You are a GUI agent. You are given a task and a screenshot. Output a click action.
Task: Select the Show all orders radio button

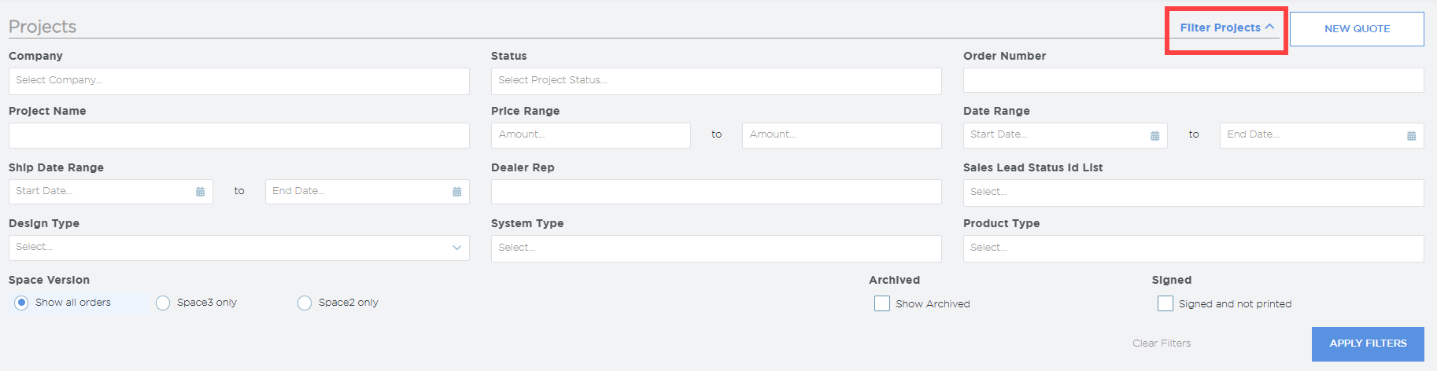21,303
